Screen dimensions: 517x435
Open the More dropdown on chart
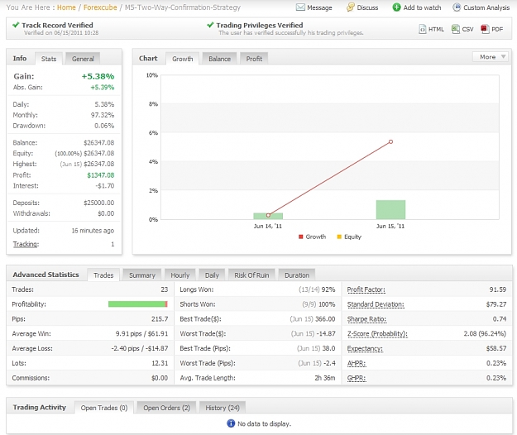[491, 57]
